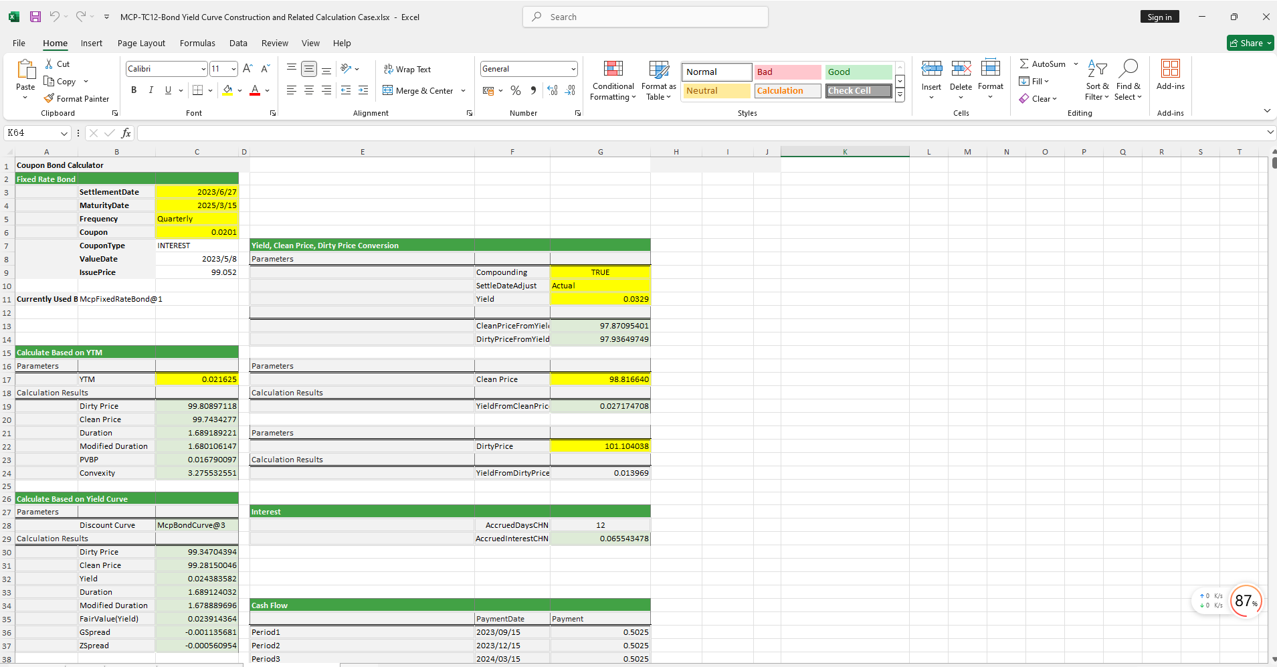Screen dimensions: 1277x667
Task: Click the Save icon in title bar
Action: pyautogui.click(x=35, y=17)
